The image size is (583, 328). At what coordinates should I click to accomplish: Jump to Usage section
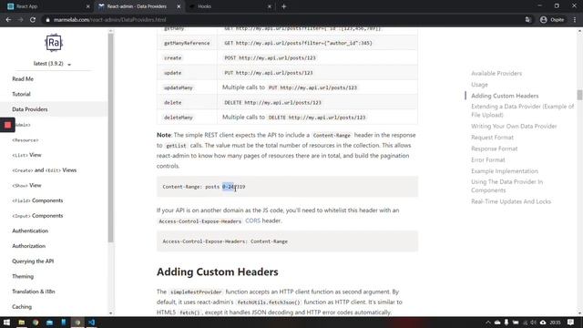pos(479,85)
